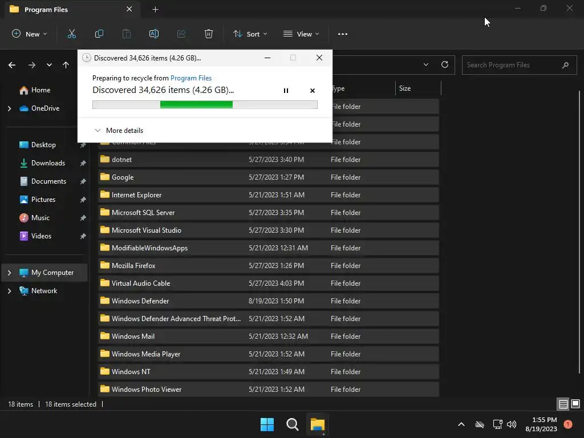Screen dimensions: 584x438
Task: Open Downloads in navigation pane
Action: click(x=42, y=163)
